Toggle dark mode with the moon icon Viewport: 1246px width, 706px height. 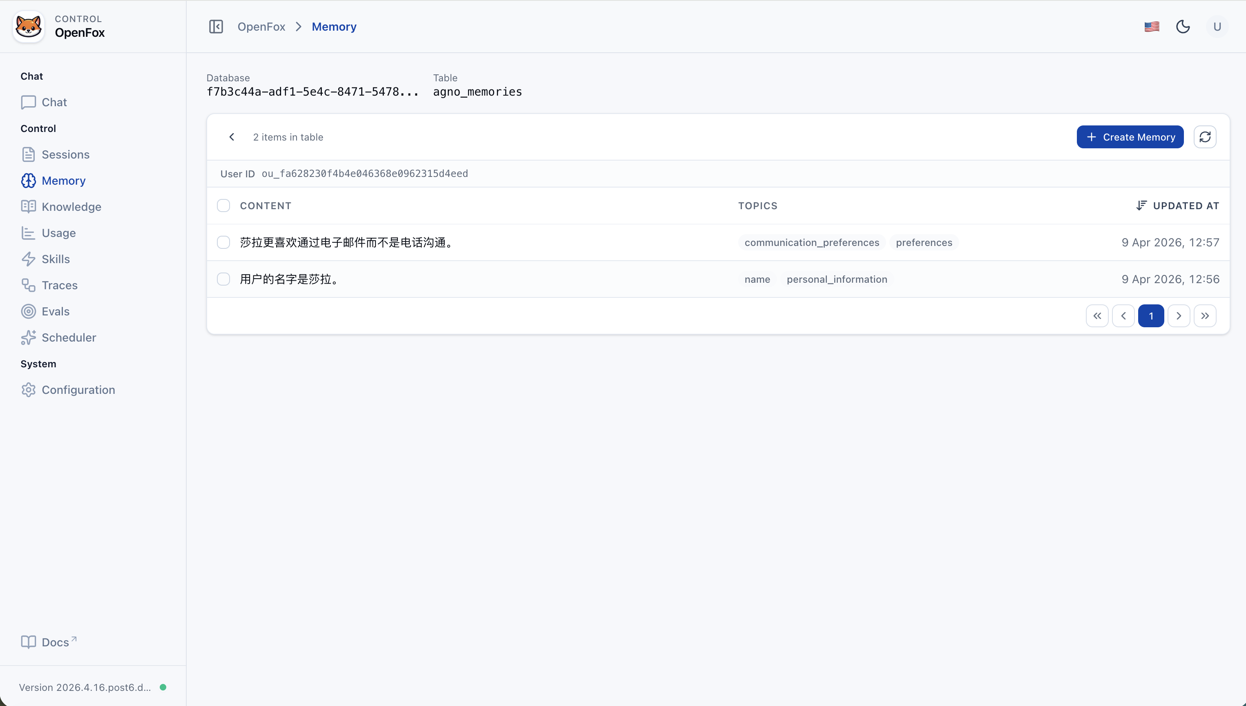(1183, 26)
